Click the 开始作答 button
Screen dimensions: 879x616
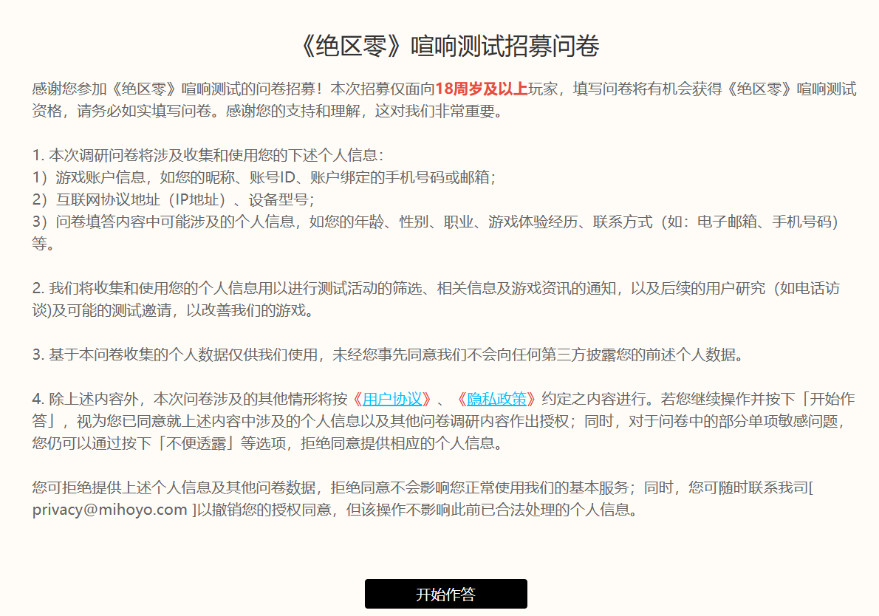tap(445, 594)
